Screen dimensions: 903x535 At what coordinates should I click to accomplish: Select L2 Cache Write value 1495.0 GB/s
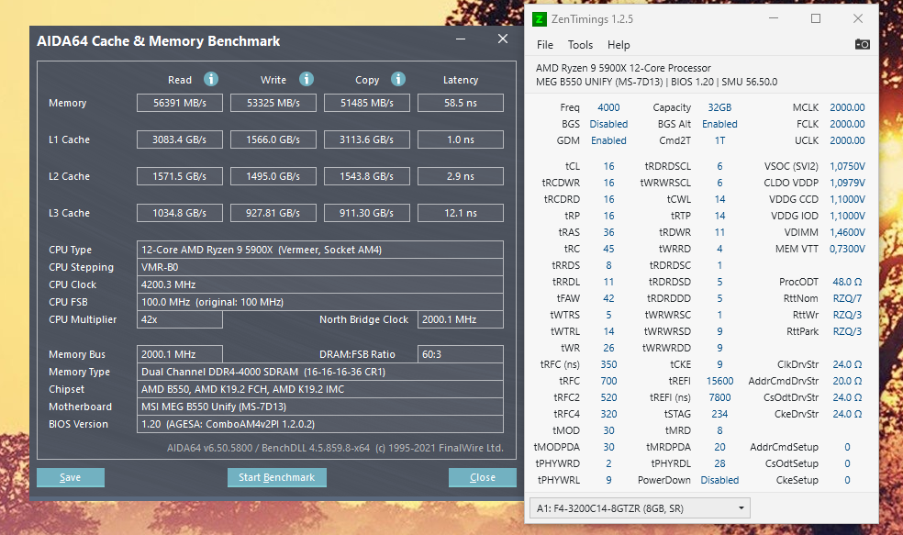point(273,176)
